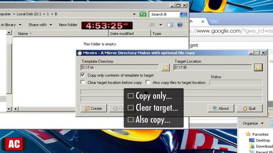Screen dimensions: 273x153
Task: Click the Create button in Miroirs
Action: 94,108
